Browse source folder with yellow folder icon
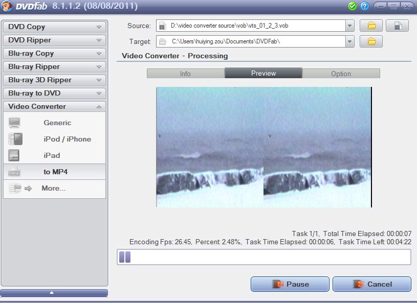The height and width of the screenshot is (303, 417). click(x=371, y=26)
